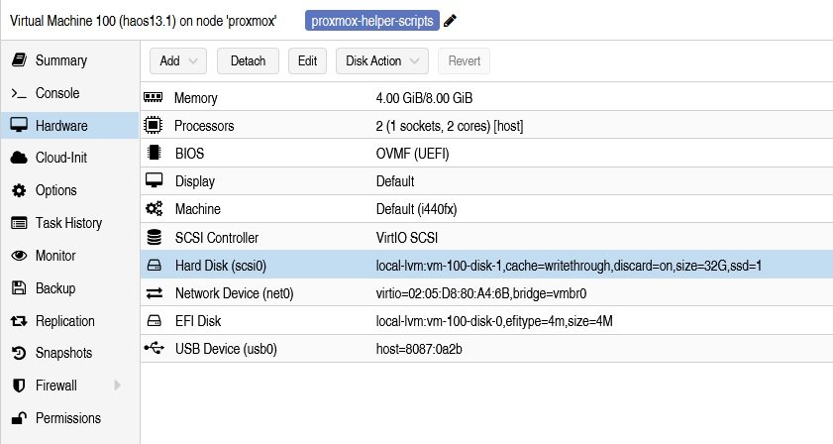
Task: Click the Replication arrows icon
Action: [x=18, y=321]
